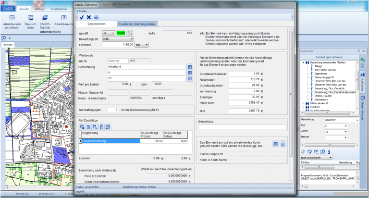Image resolution: width=369 pixels, height=198 pixels.
Task: Open the table lookup beside the '21' Bezeichnung row
Action: click(190, 79)
